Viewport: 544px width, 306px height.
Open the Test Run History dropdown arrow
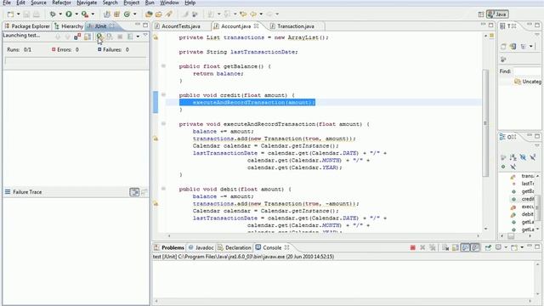pos(138,37)
